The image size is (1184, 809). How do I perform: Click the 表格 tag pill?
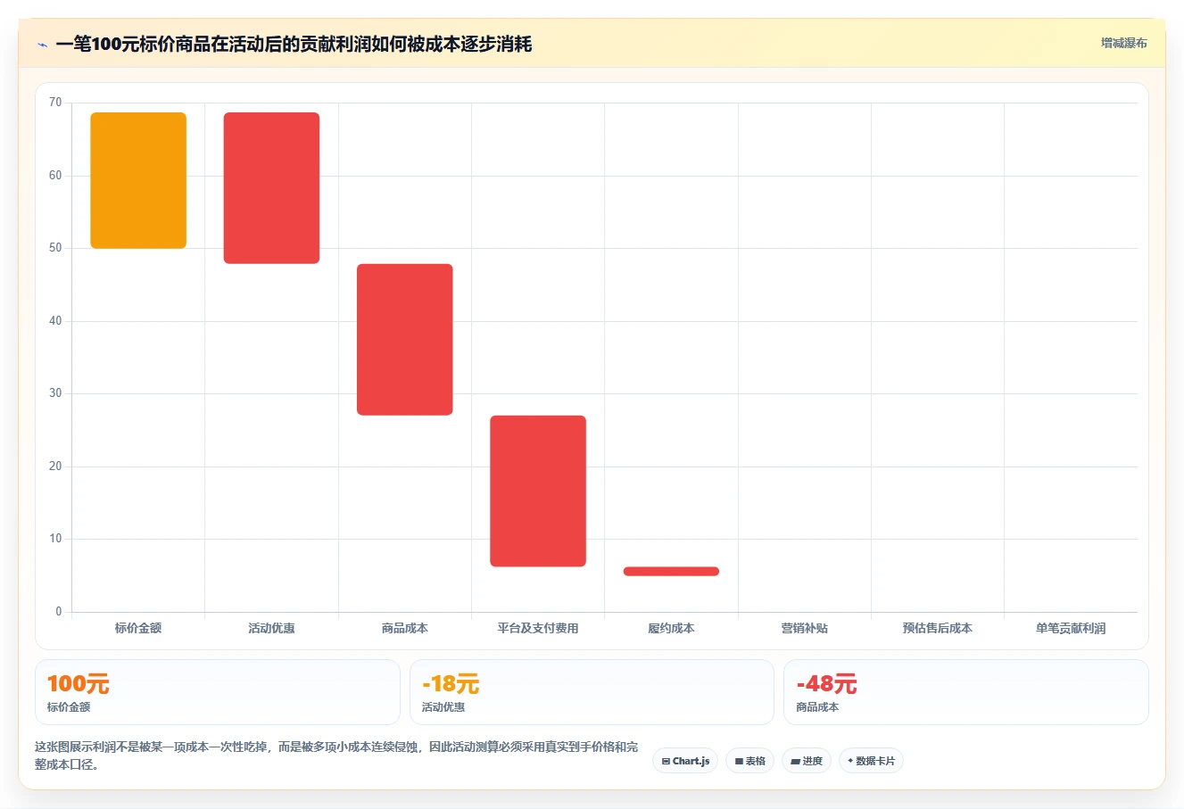(x=749, y=761)
